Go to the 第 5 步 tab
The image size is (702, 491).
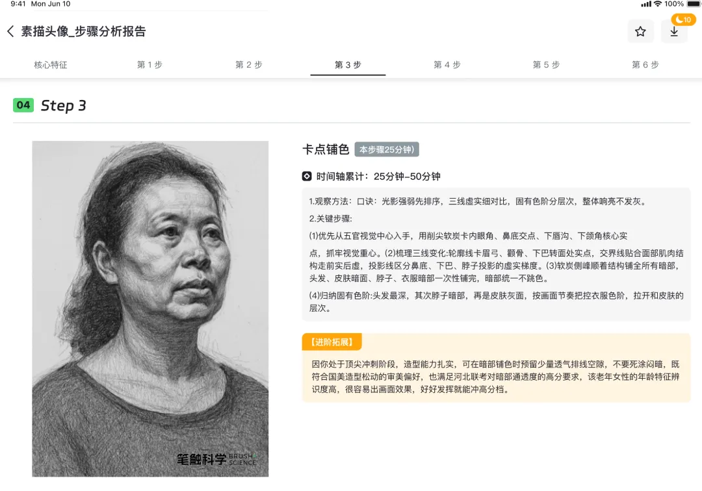[546, 65]
